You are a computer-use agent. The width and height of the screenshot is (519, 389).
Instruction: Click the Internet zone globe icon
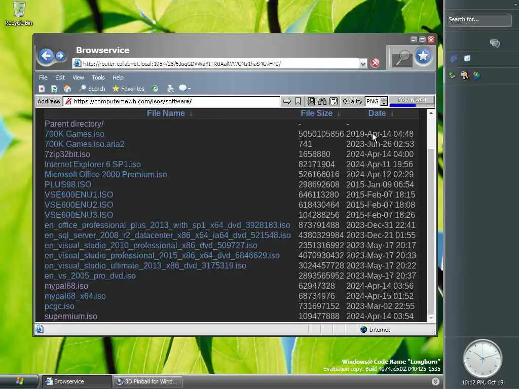pyautogui.click(x=363, y=329)
